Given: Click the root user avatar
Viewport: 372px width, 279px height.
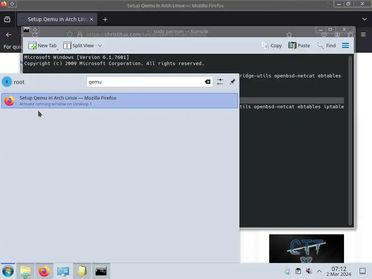Looking at the screenshot, I should click(x=7, y=82).
